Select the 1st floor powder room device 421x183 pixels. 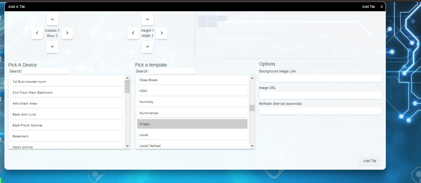[x=67, y=81]
